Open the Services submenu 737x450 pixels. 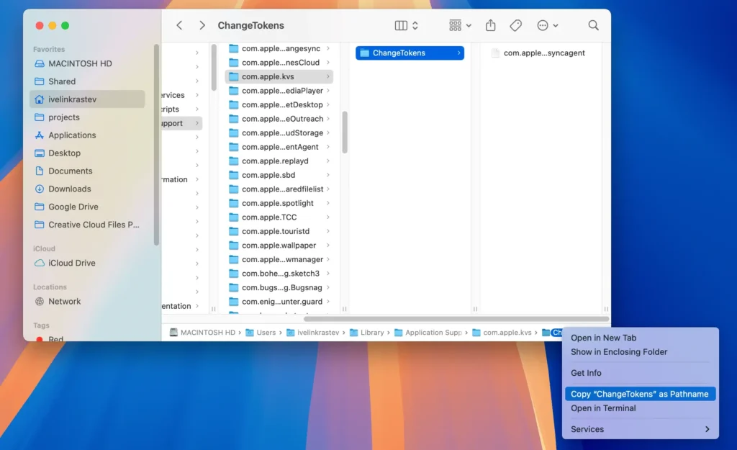640,429
